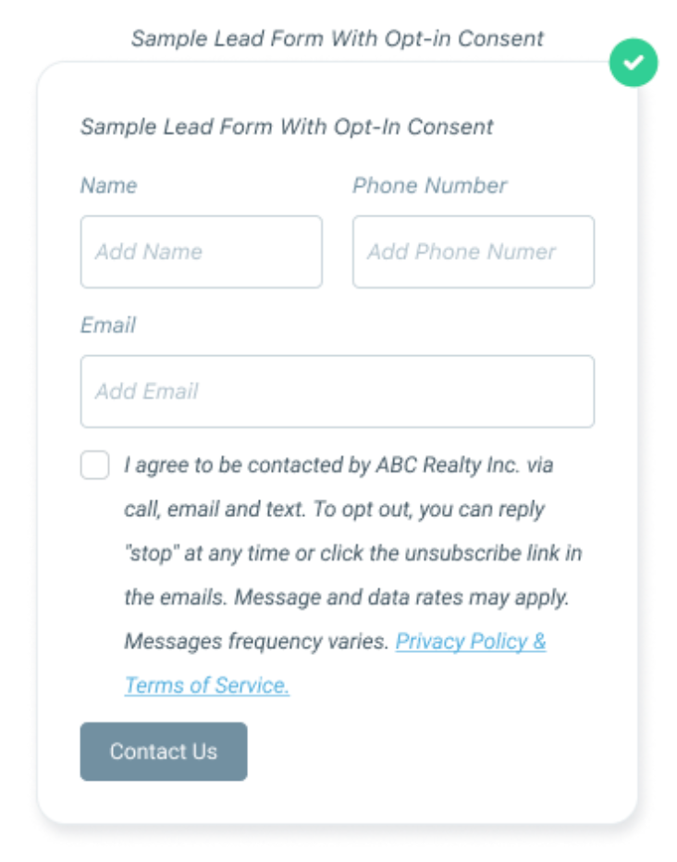Image resolution: width=677 pixels, height=862 pixels.
Task: Focus the Add Phone Numer field
Action: point(474,252)
